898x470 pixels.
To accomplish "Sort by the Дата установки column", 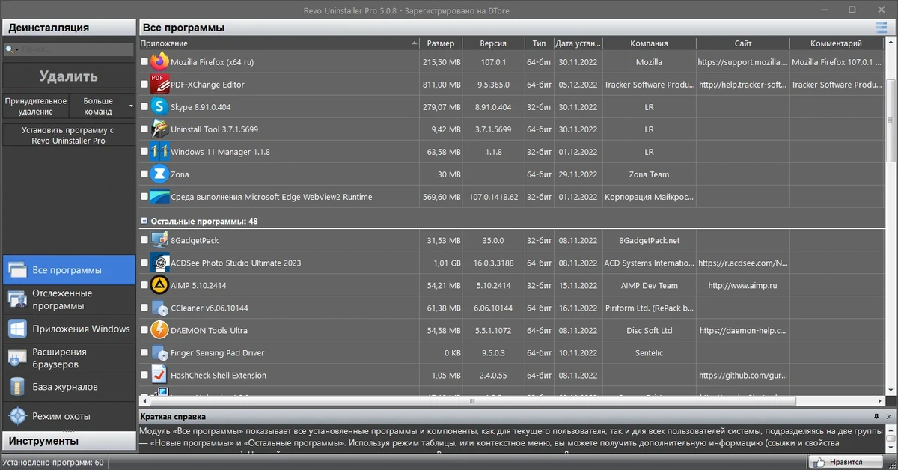I will [x=576, y=43].
